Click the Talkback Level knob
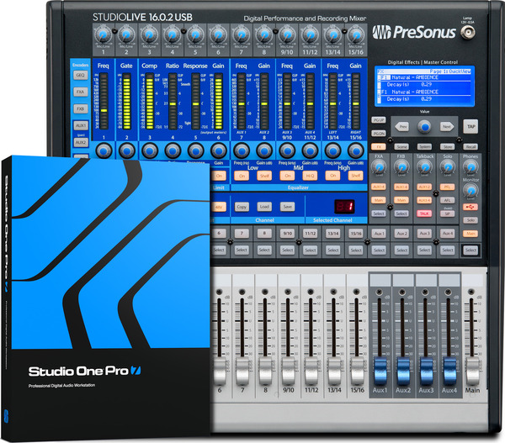The height and width of the screenshot is (443, 505). pyautogui.click(x=424, y=167)
